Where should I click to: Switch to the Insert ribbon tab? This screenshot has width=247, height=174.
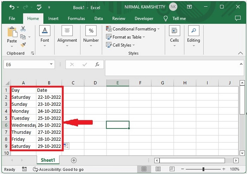[x=53, y=18]
